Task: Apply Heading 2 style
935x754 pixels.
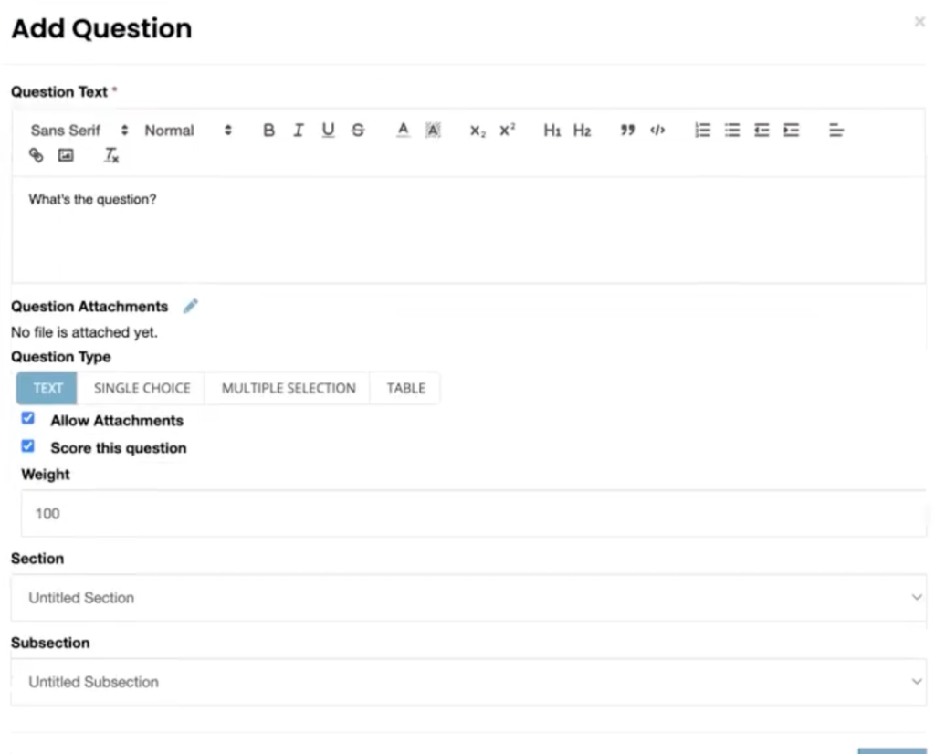Action: [582, 130]
